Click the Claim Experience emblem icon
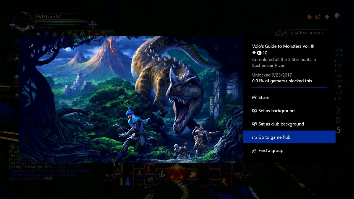 279,33
